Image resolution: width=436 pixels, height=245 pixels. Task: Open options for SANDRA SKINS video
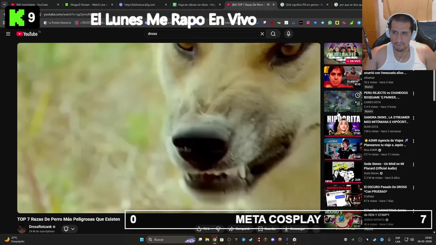pyautogui.click(x=414, y=118)
